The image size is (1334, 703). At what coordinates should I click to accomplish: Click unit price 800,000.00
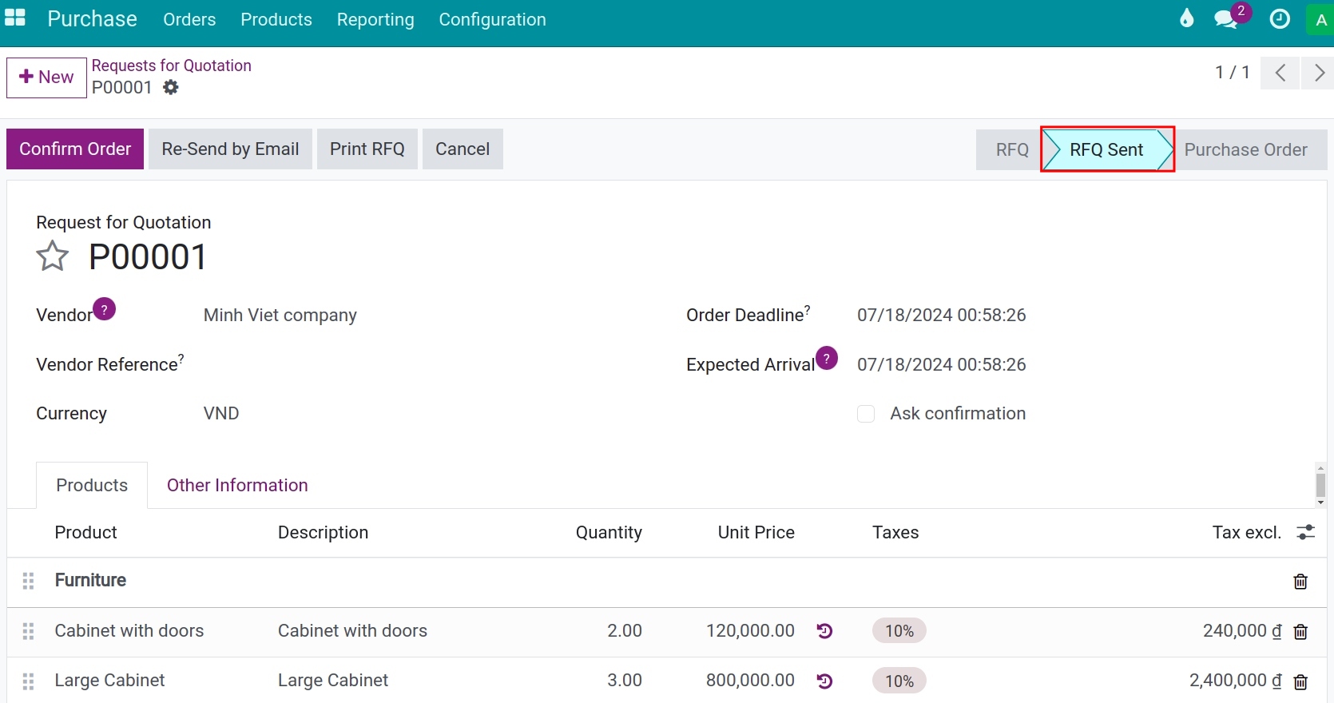tap(750, 680)
